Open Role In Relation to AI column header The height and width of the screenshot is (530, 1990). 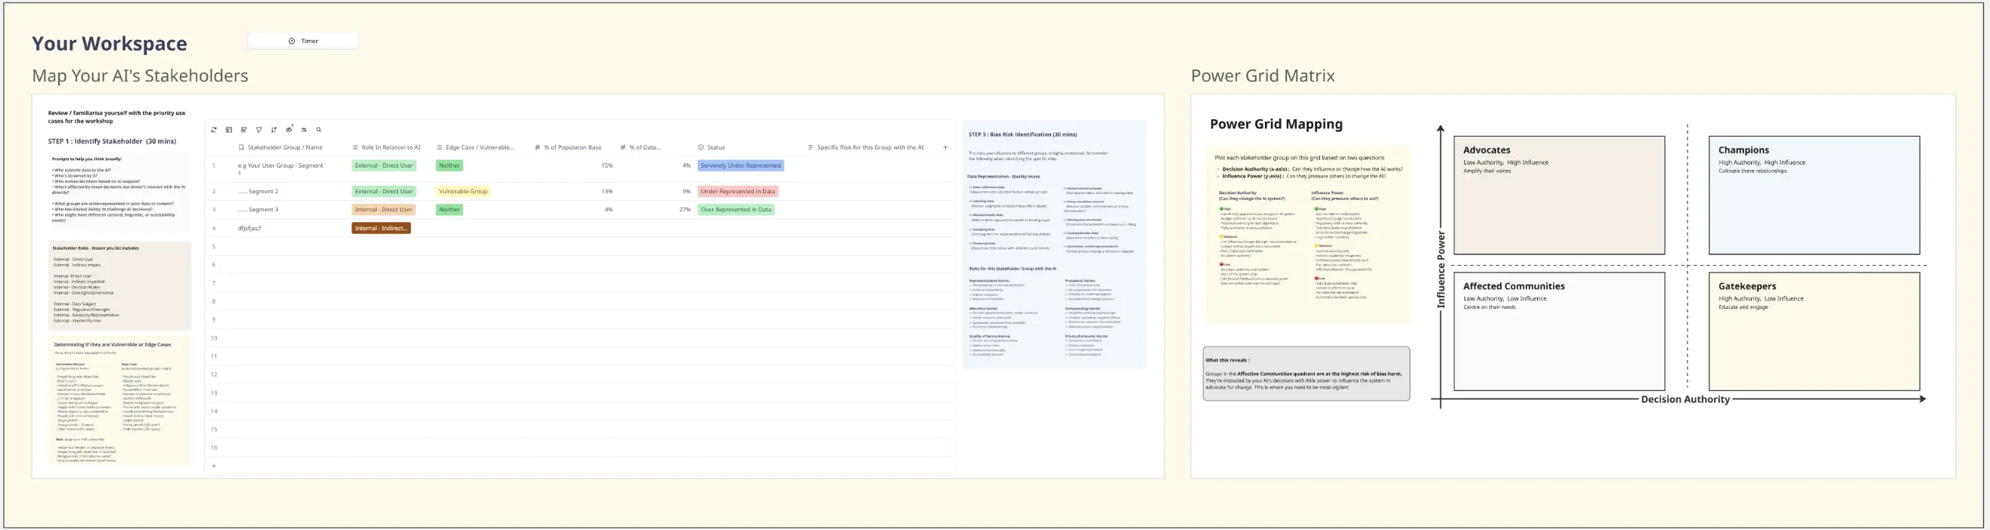coord(390,147)
